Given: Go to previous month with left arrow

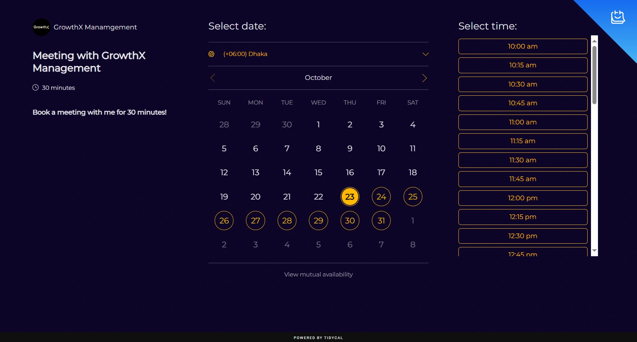Looking at the screenshot, I should [212, 78].
